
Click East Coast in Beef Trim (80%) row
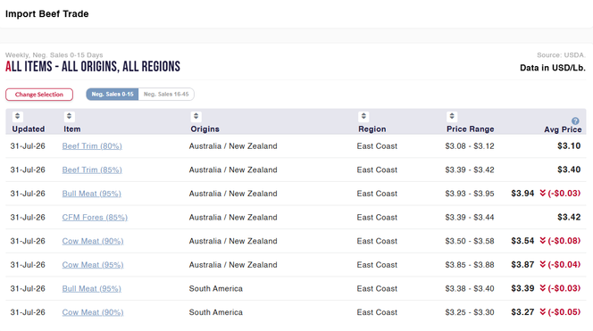tap(377, 146)
